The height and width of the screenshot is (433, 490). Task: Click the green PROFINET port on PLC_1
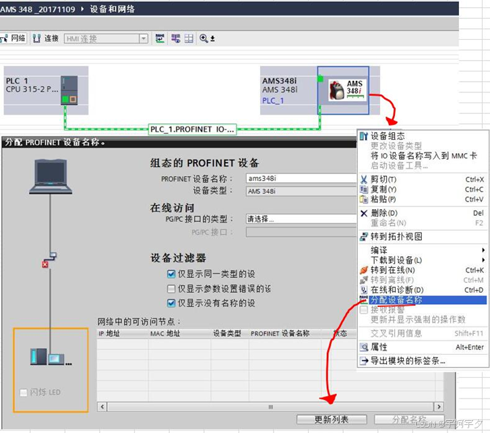65,99
